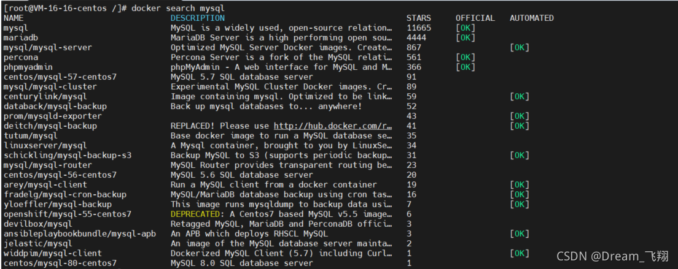Select 'tutum/mysql' image name

[30, 136]
